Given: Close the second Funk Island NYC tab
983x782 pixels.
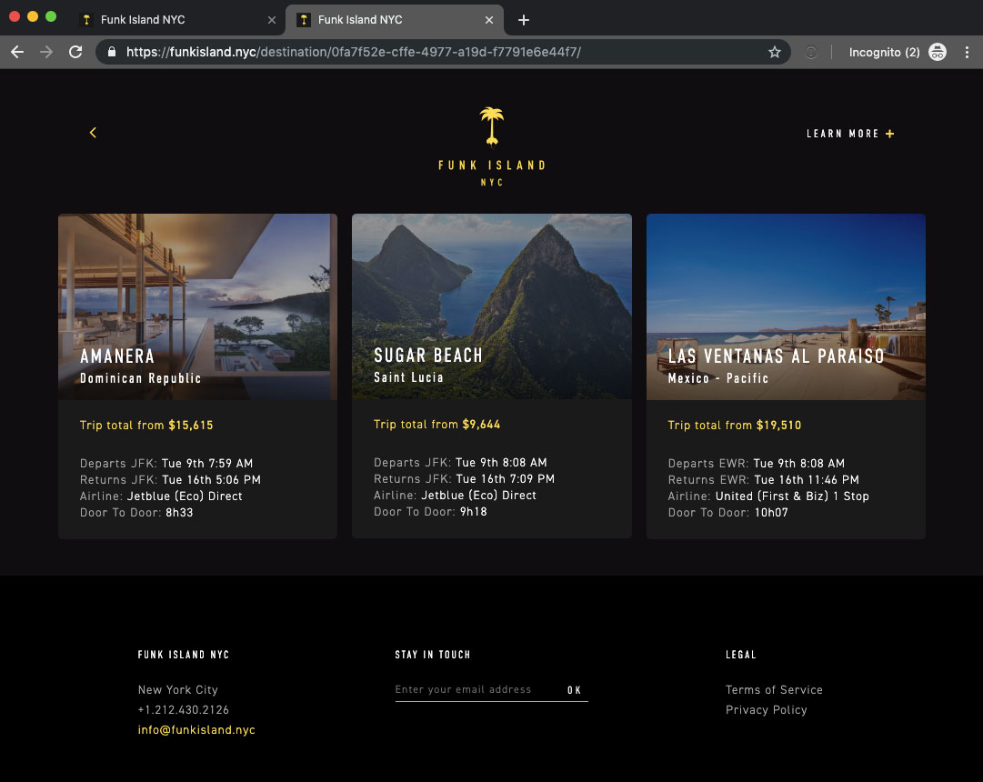Looking at the screenshot, I should [489, 20].
